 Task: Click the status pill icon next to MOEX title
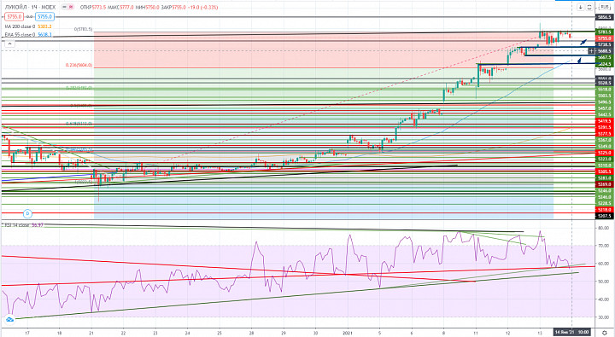tap(67, 7)
